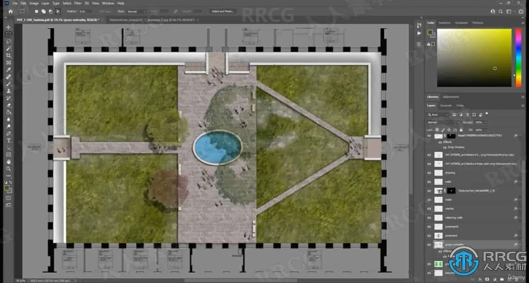
Task: Select the Zoom tool
Action: click(9, 169)
